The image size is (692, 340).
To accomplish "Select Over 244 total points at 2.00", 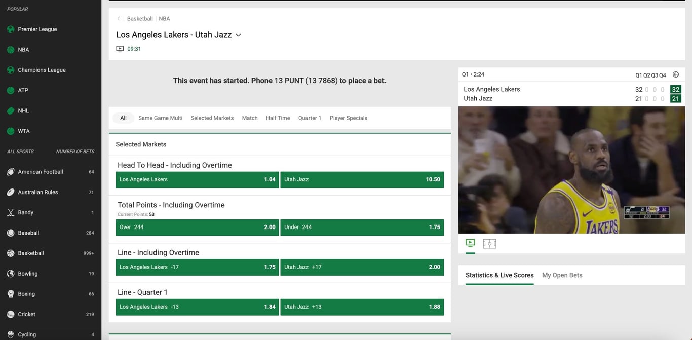I will tap(197, 228).
